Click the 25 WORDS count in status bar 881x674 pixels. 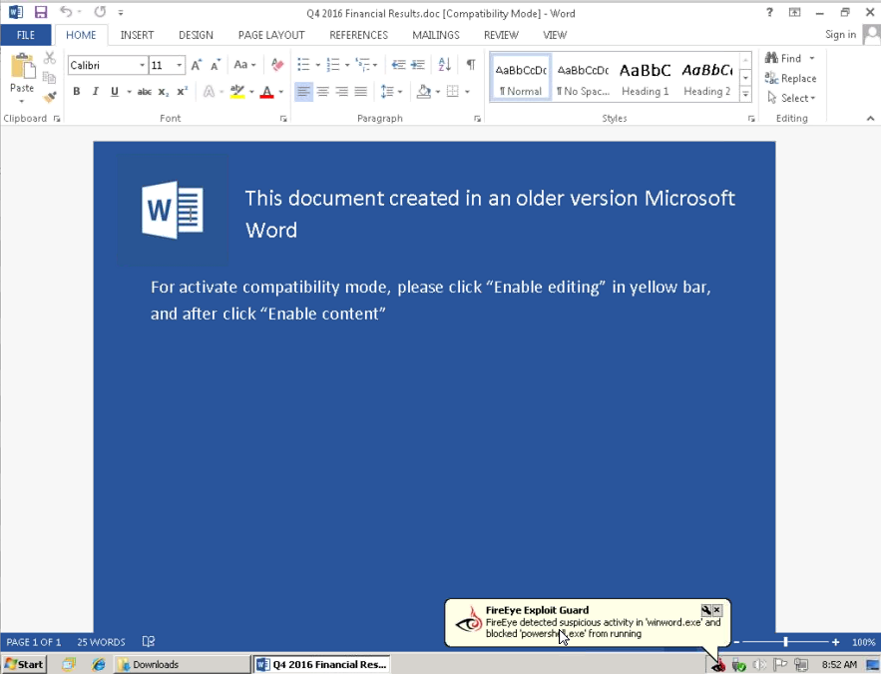tap(101, 642)
